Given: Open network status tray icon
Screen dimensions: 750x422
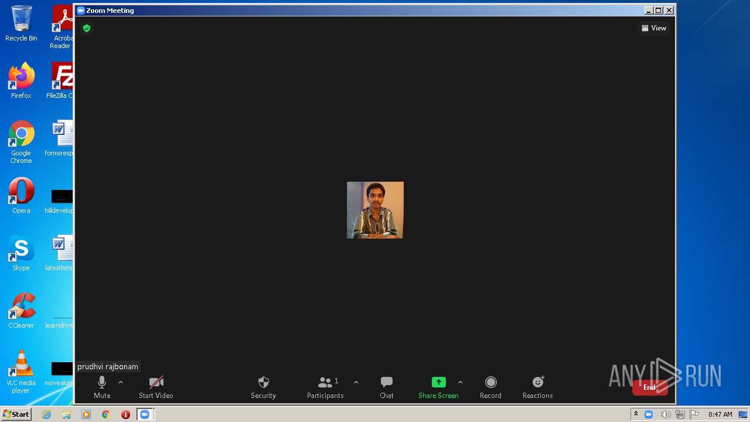Looking at the screenshot, I should coord(680,414).
